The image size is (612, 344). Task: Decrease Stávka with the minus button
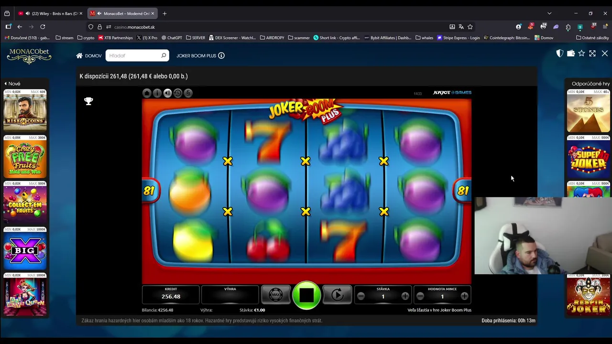point(361,297)
